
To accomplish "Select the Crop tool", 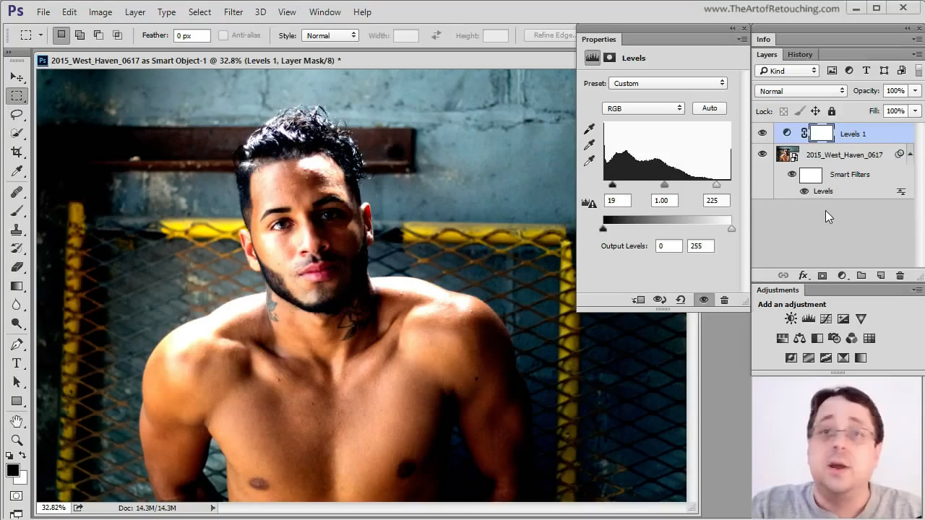I will click(17, 152).
